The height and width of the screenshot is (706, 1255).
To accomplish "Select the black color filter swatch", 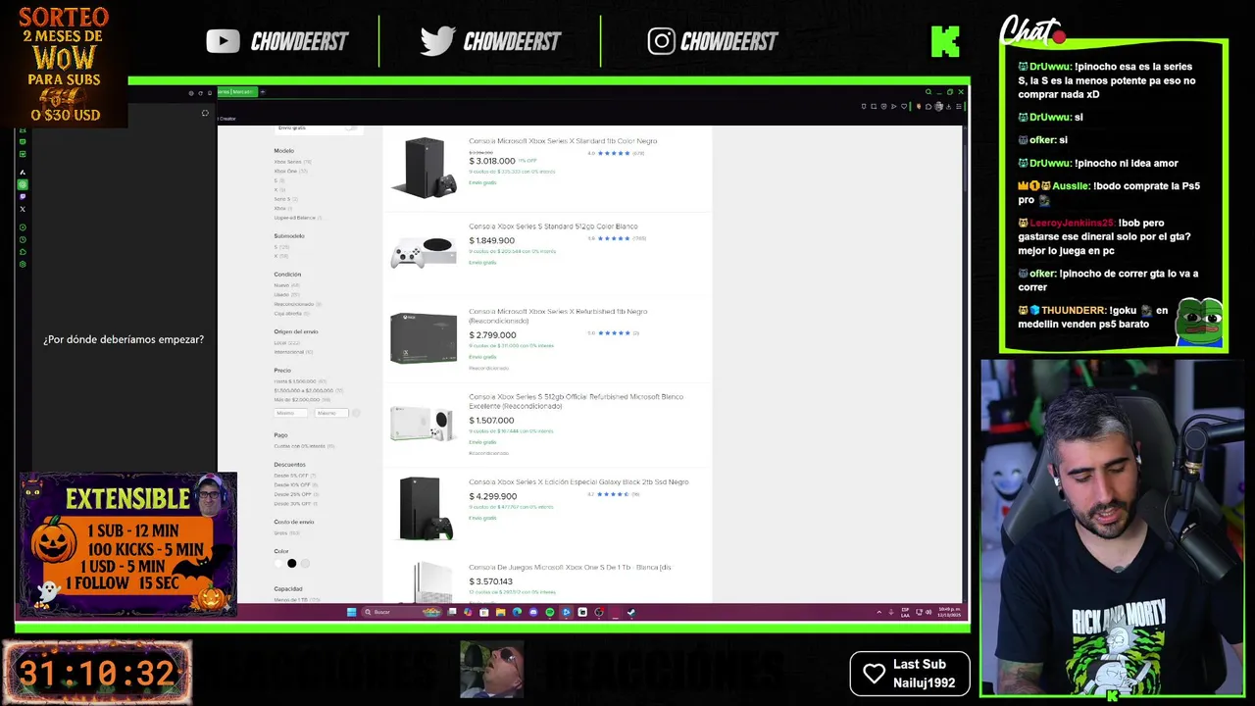I will click(x=292, y=564).
